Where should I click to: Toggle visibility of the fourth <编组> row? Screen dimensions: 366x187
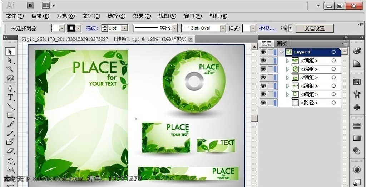pyautogui.click(x=263, y=85)
